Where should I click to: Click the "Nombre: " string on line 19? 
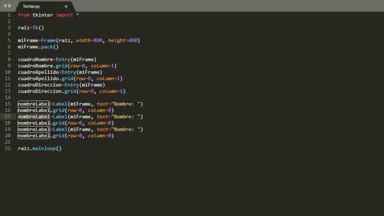point(125,130)
